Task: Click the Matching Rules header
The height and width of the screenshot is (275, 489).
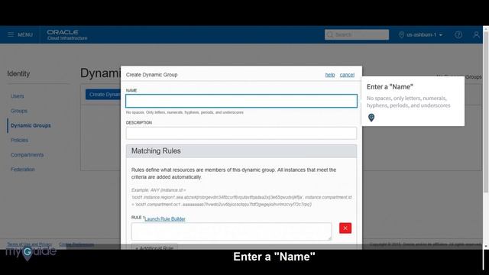Action: tap(241, 151)
